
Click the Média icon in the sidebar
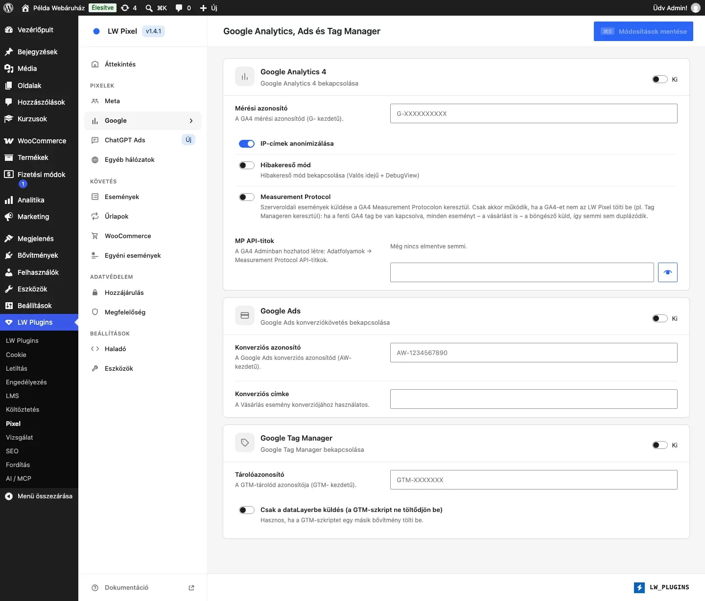[9, 68]
